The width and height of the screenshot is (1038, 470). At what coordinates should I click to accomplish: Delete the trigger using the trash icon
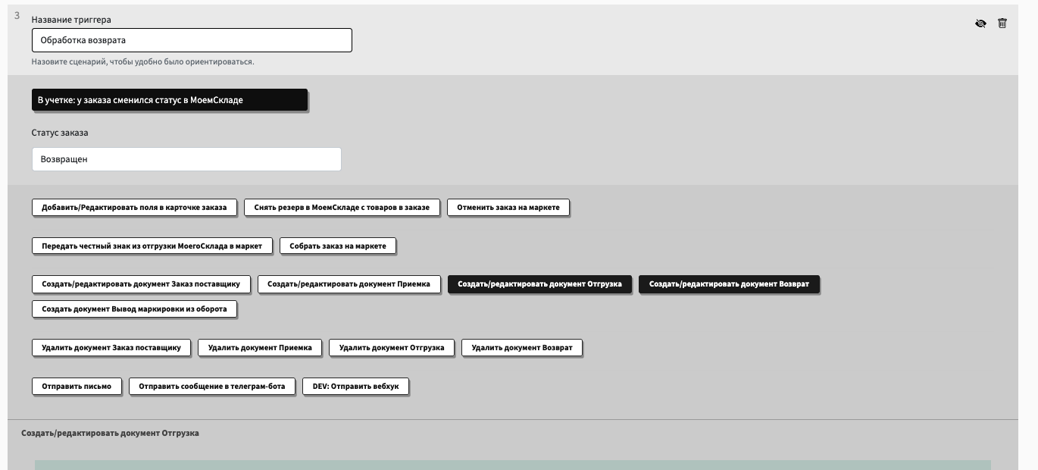[x=1002, y=23]
